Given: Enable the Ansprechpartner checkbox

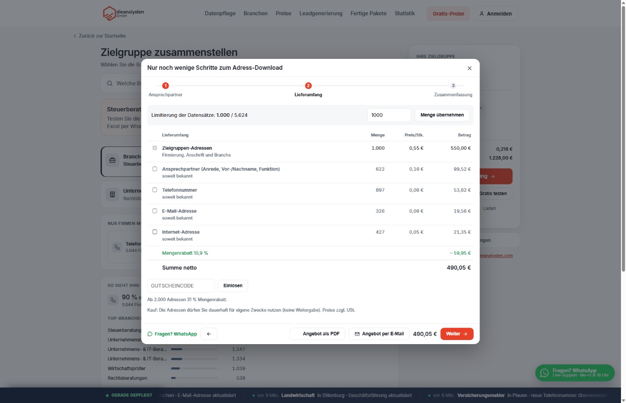Looking at the screenshot, I should click(x=155, y=169).
